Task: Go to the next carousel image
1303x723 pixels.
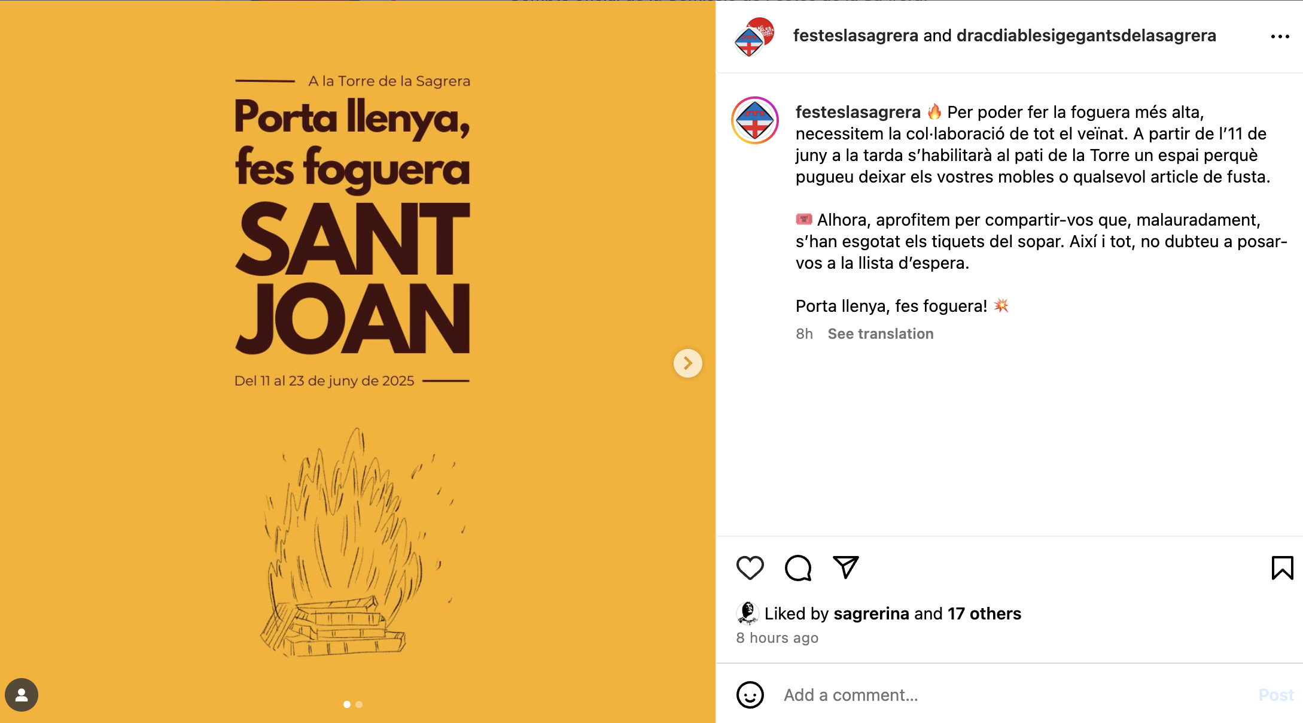Action: (687, 363)
